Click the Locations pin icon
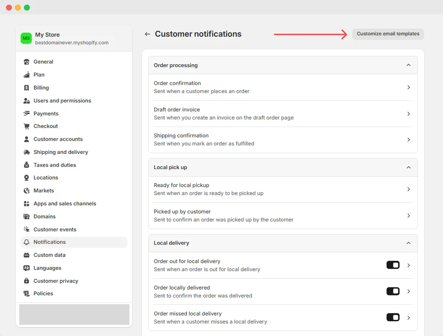The width and height of the screenshot is (443, 336). (x=26, y=178)
